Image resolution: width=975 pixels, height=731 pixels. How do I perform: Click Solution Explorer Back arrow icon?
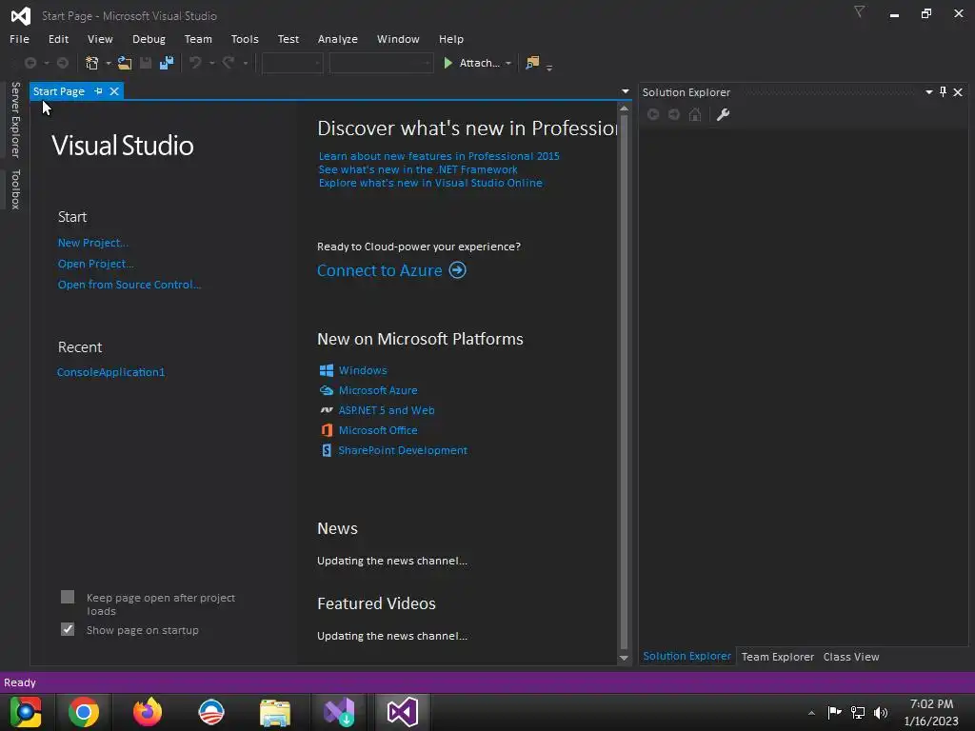tap(653, 114)
